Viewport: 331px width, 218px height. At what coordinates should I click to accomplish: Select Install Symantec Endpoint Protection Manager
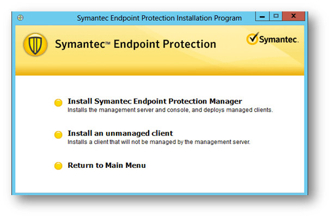(154, 101)
